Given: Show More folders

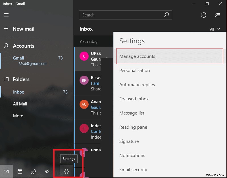Looking at the screenshot, I should 37,116.
